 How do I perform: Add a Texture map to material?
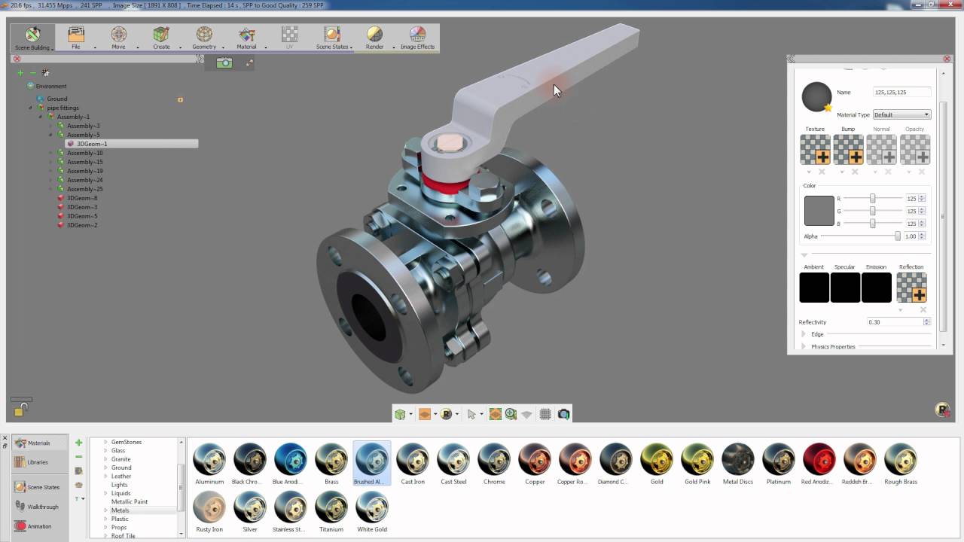point(815,150)
